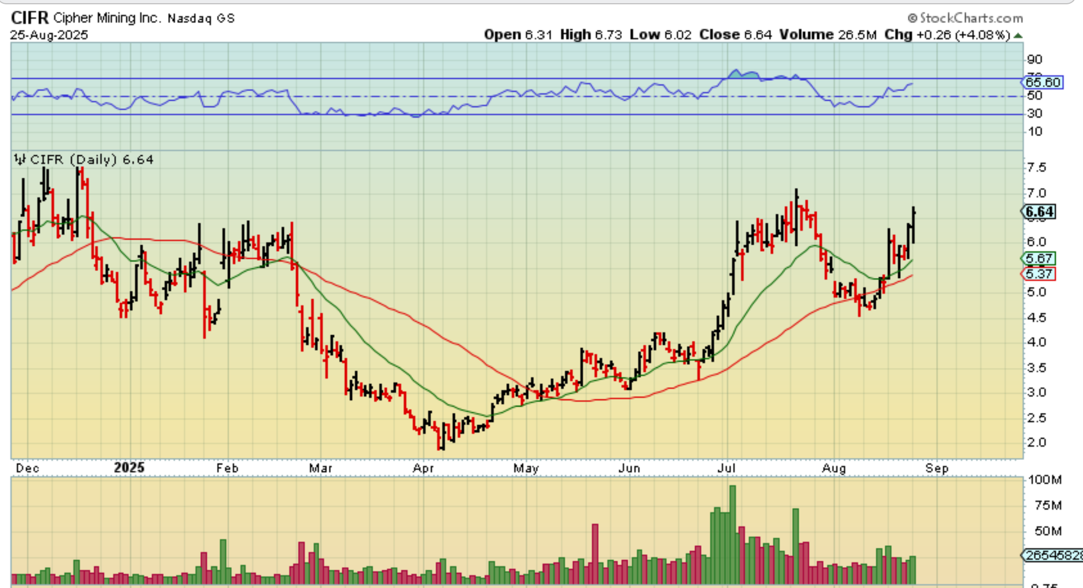1083x588 pixels.
Task: Click the 2025 year label on axis
Action: click(129, 468)
